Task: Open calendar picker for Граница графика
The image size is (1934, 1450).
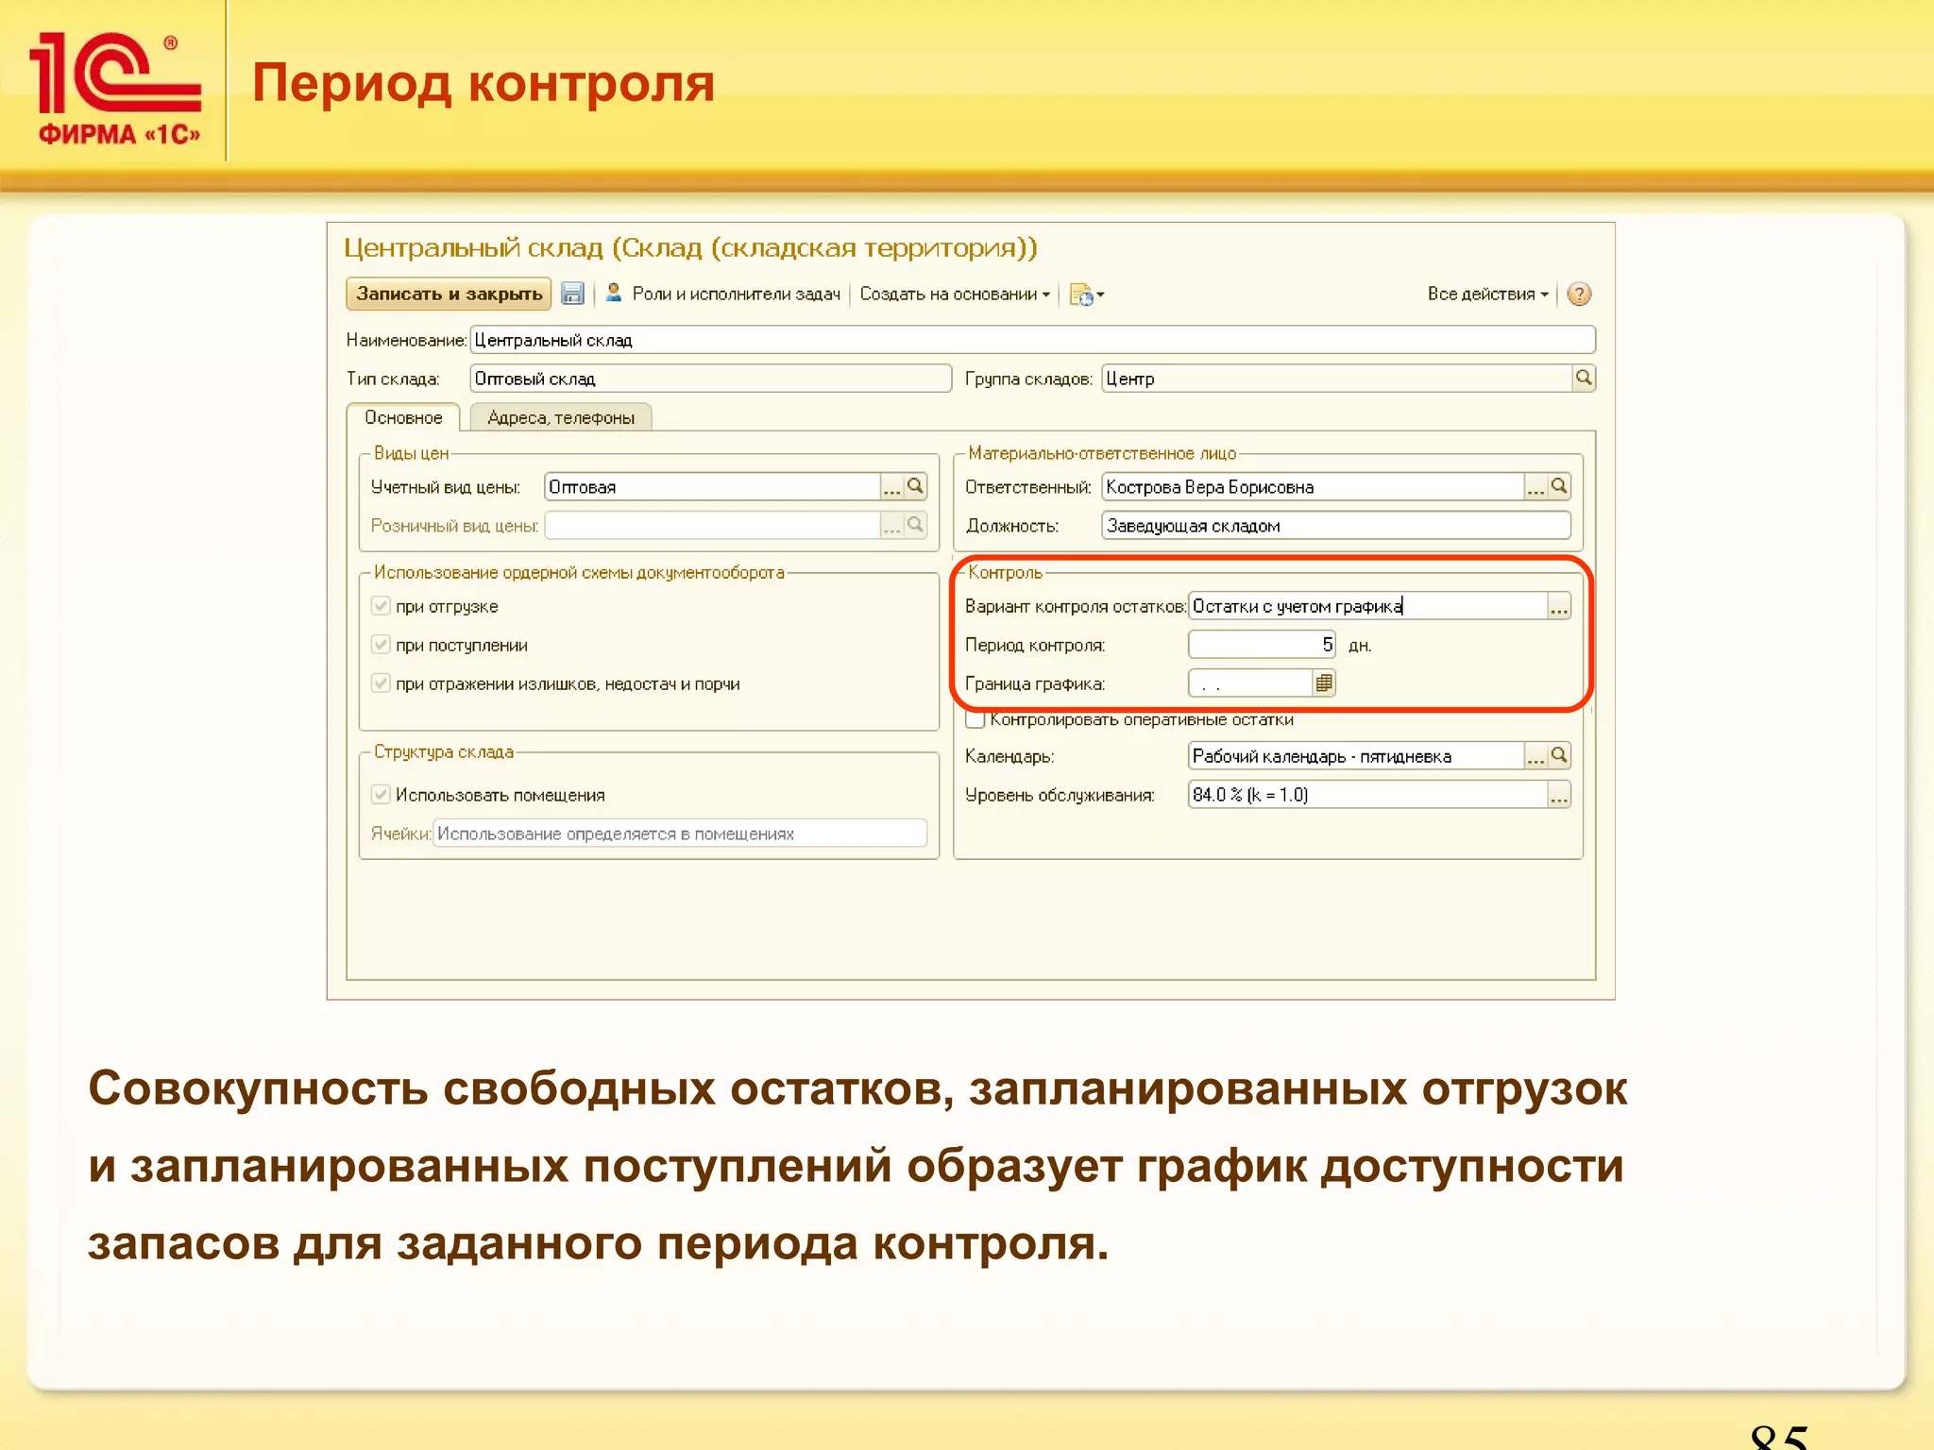Action: coord(1324,683)
